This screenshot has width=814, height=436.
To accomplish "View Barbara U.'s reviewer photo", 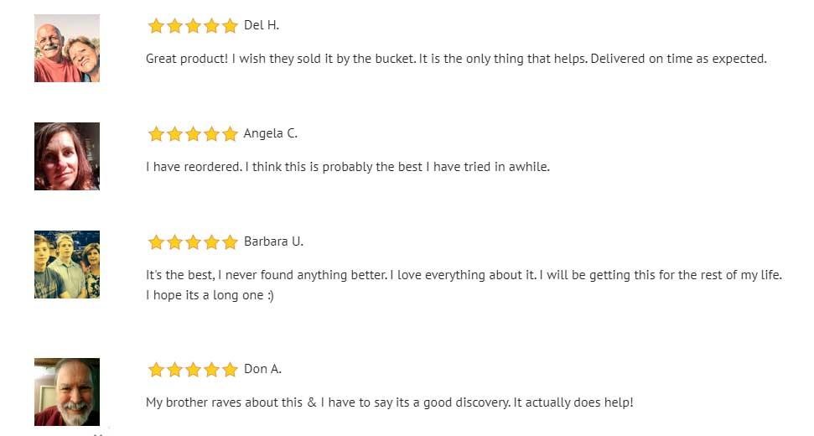I will click(x=67, y=265).
